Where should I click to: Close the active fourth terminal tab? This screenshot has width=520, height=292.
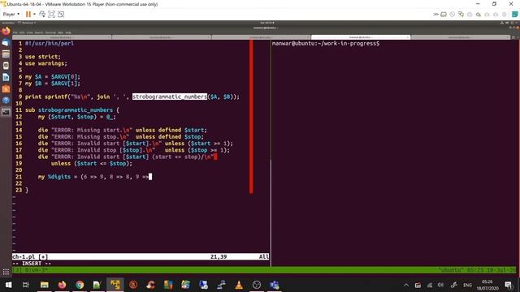tap(408, 37)
